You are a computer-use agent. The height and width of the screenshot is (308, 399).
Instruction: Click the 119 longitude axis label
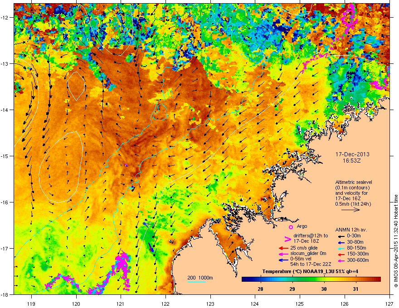pyautogui.click(x=32, y=304)
